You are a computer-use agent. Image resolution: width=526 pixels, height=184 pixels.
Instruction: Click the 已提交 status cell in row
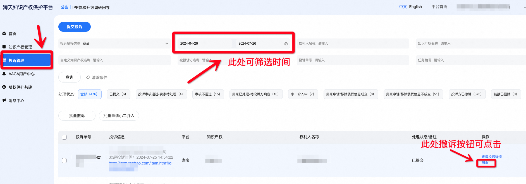418,160
